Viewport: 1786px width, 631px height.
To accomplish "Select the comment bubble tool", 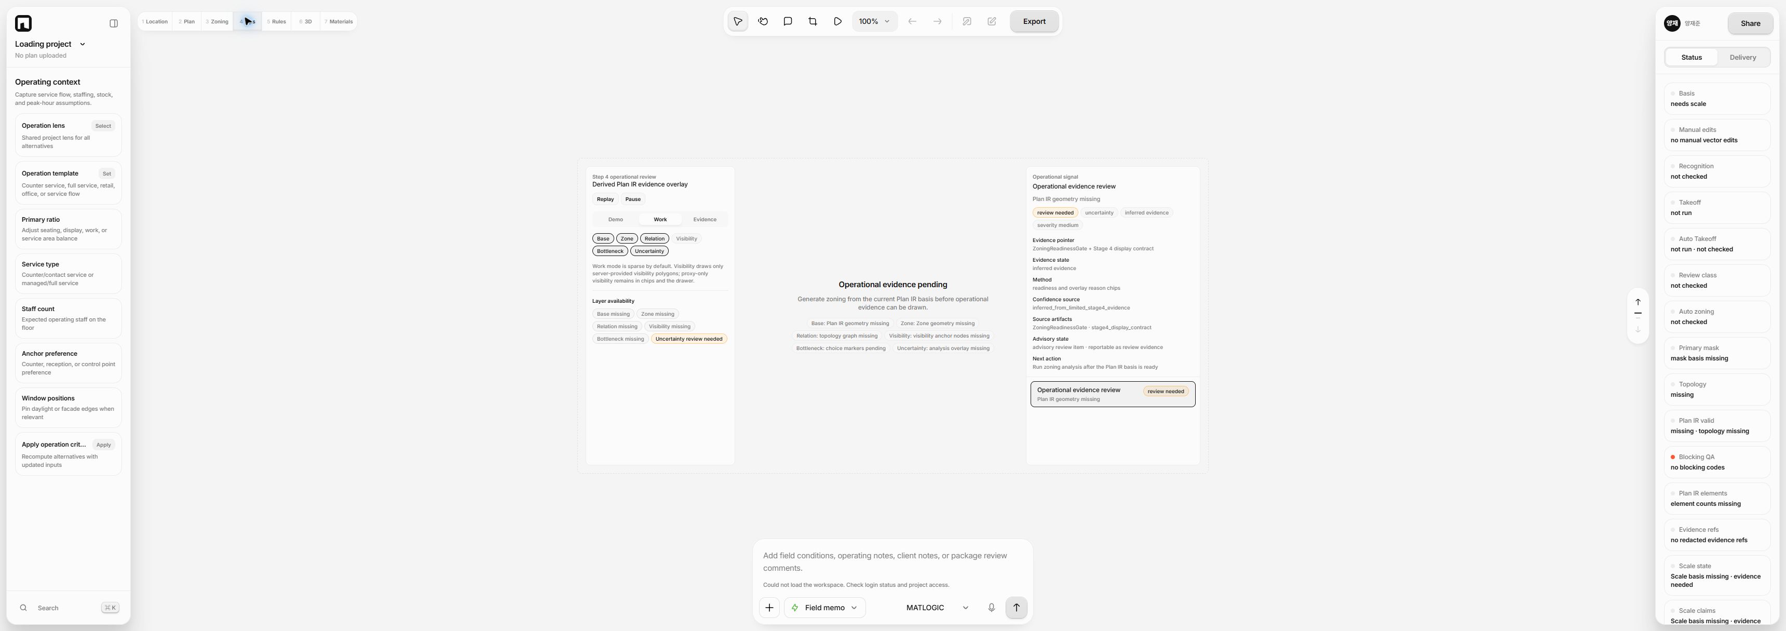I will [x=788, y=21].
